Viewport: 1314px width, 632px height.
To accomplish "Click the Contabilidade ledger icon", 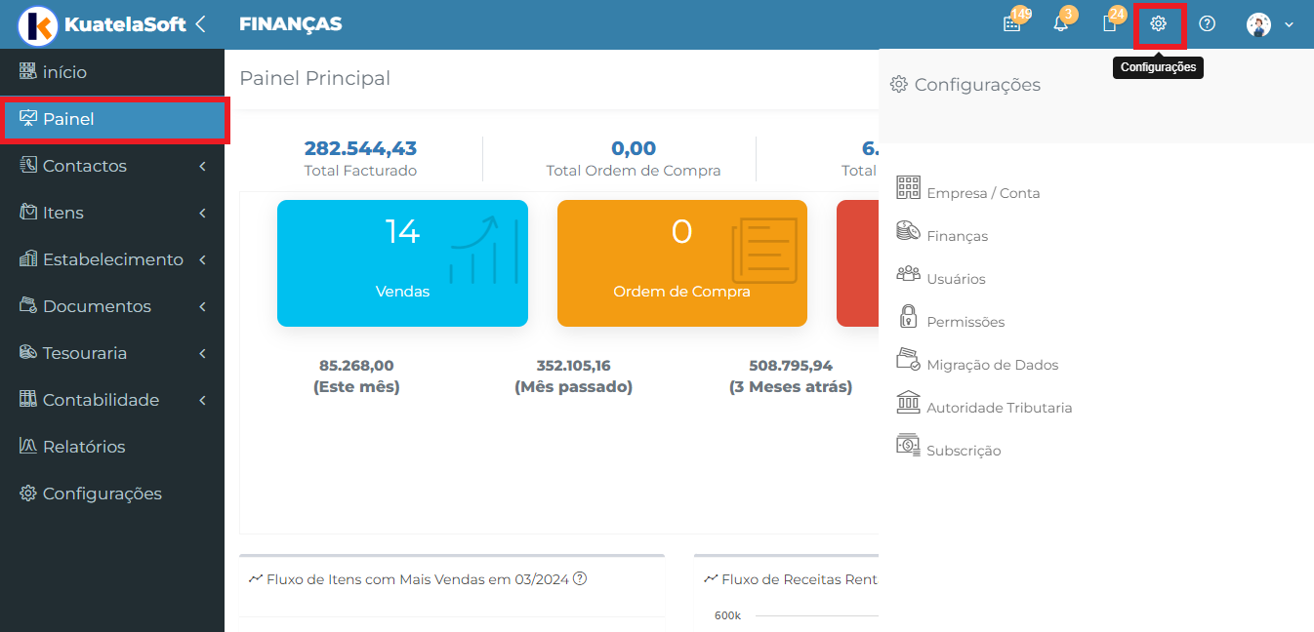I will pos(28,399).
